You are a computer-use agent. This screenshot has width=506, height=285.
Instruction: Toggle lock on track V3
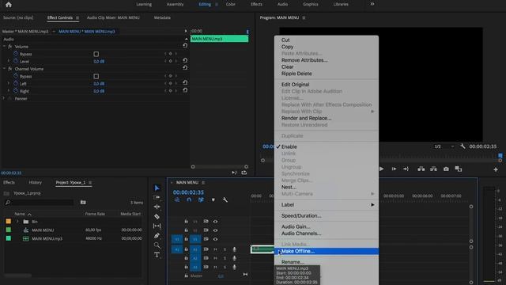(x=187, y=222)
